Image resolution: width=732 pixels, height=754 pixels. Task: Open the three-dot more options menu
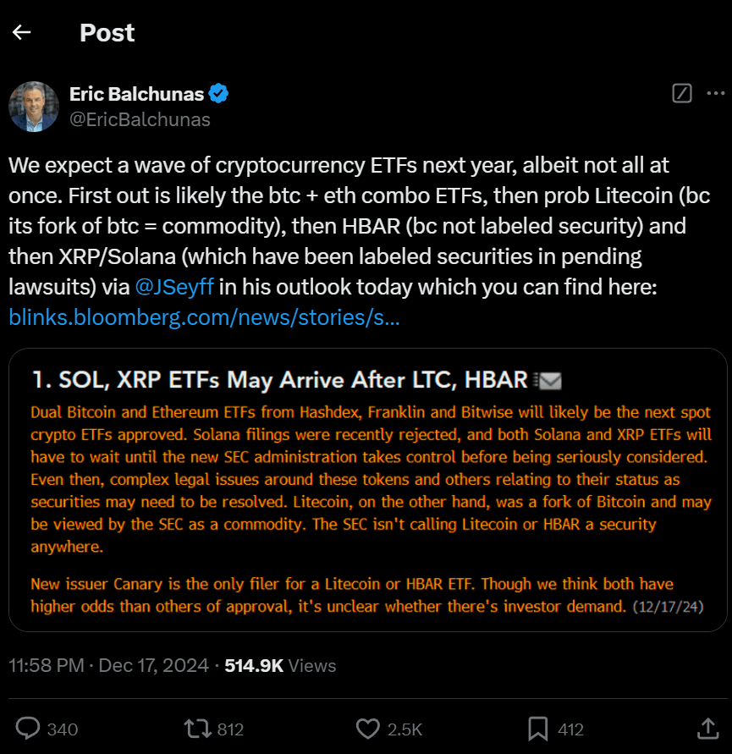click(715, 93)
